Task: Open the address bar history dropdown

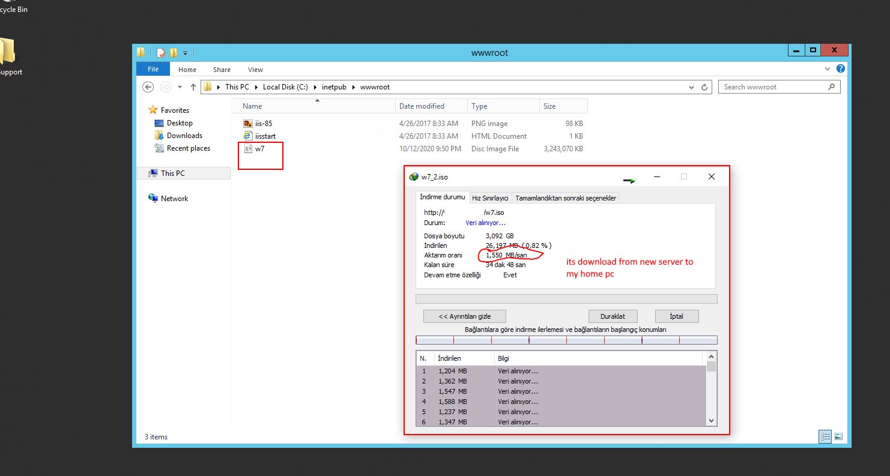Action: click(x=692, y=87)
